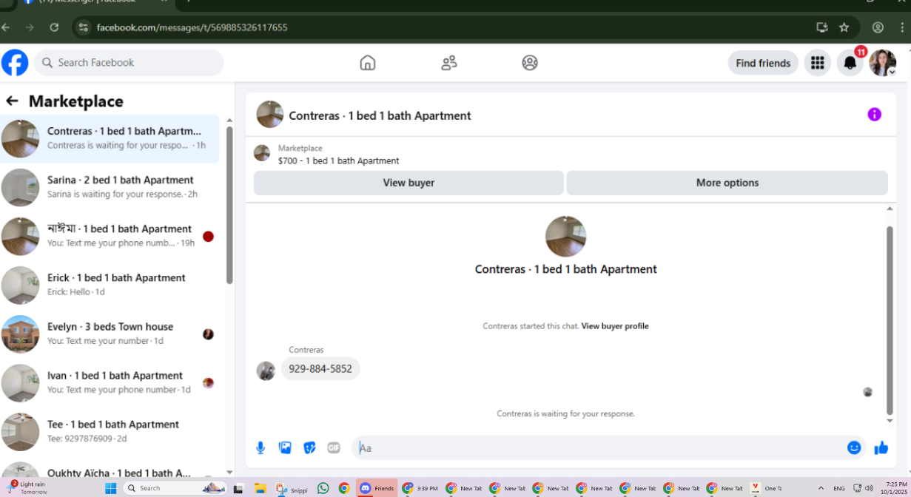Focus the Search Facebook field
Image resolution: width=911 pixels, height=497 pixels.
click(130, 63)
